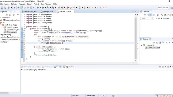The width and height of the screenshot is (173, 97).
Task: Open the Source menu
Action: (x=7, y=4)
